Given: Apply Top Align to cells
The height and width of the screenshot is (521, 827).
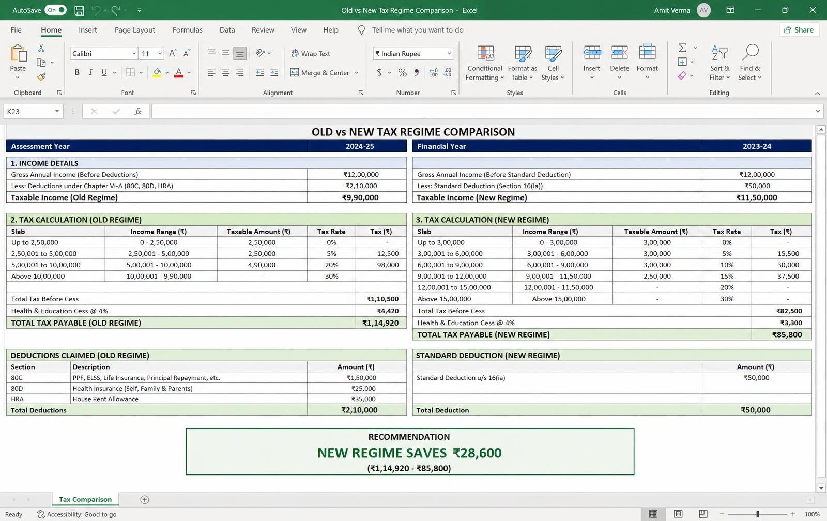Looking at the screenshot, I should coord(211,53).
